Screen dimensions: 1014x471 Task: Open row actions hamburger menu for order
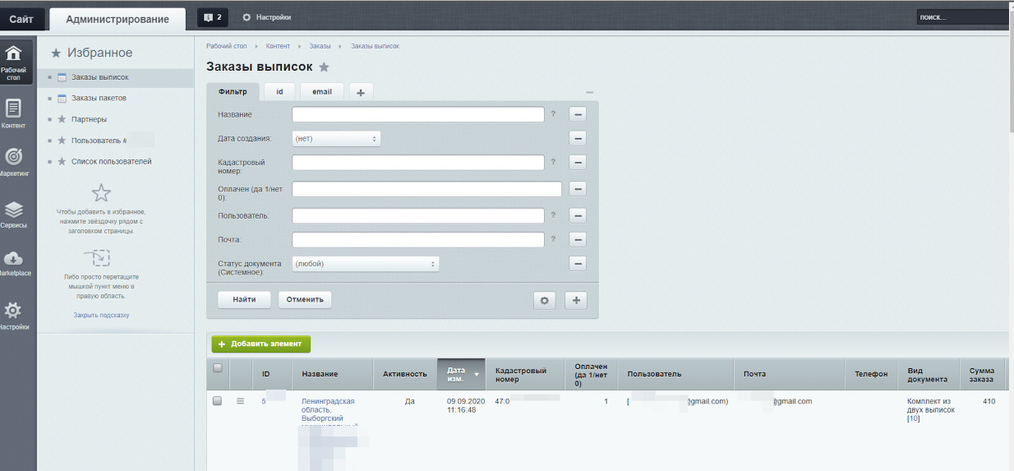(x=241, y=401)
